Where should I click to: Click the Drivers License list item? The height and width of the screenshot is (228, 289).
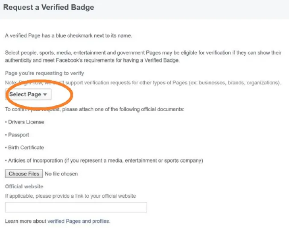tap(26, 122)
